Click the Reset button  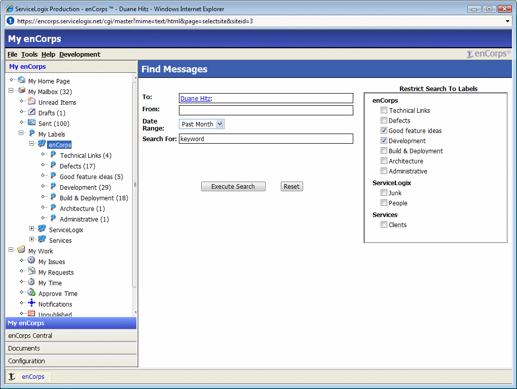click(x=292, y=187)
